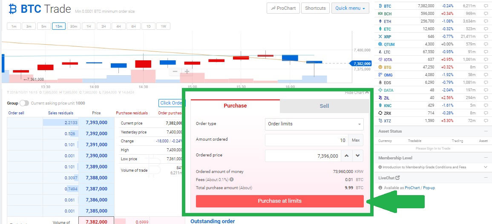Click the Amount ordered input field
Screen dimensions: 492x224
point(307,140)
